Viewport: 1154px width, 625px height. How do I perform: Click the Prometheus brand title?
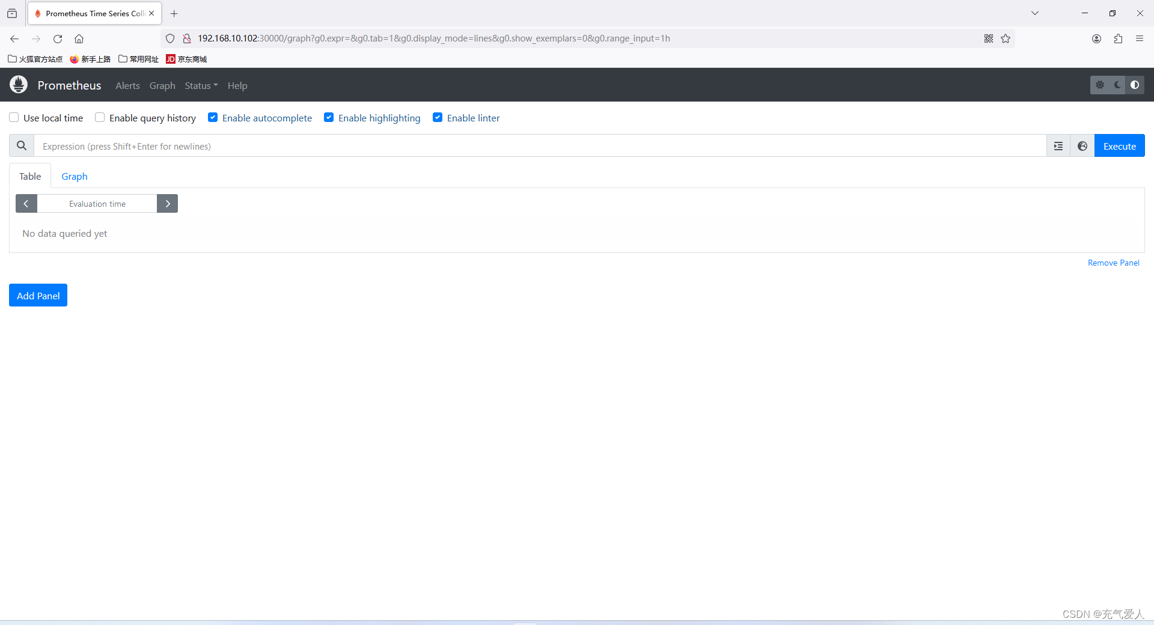point(69,85)
